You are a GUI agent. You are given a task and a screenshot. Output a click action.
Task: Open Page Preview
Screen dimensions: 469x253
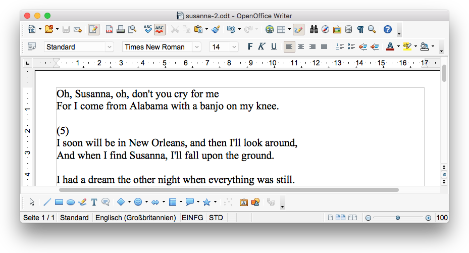click(x=132, y=29)
